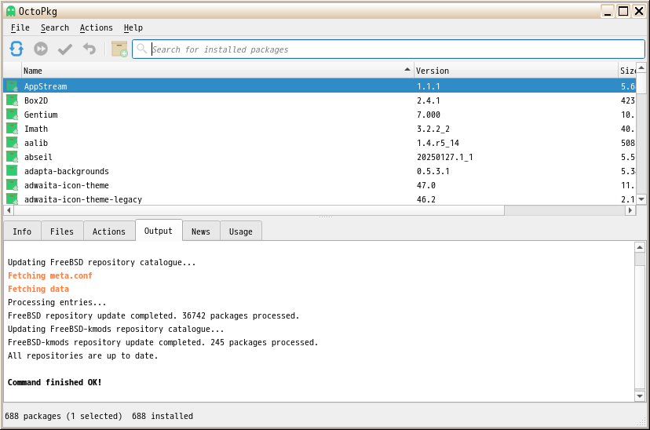The height and width of the screenshot is (430, 650).
Task: Sort packages by the Version column header
Action: pyautogui.click(x=516, y=71)
